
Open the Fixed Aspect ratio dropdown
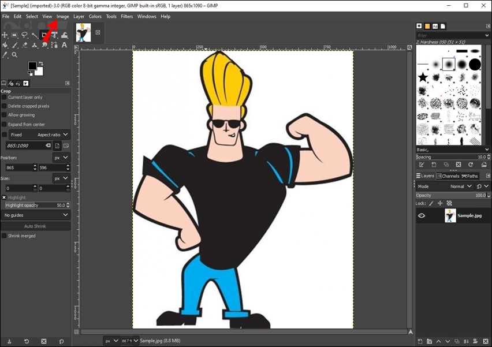click(x=53, y=135)
